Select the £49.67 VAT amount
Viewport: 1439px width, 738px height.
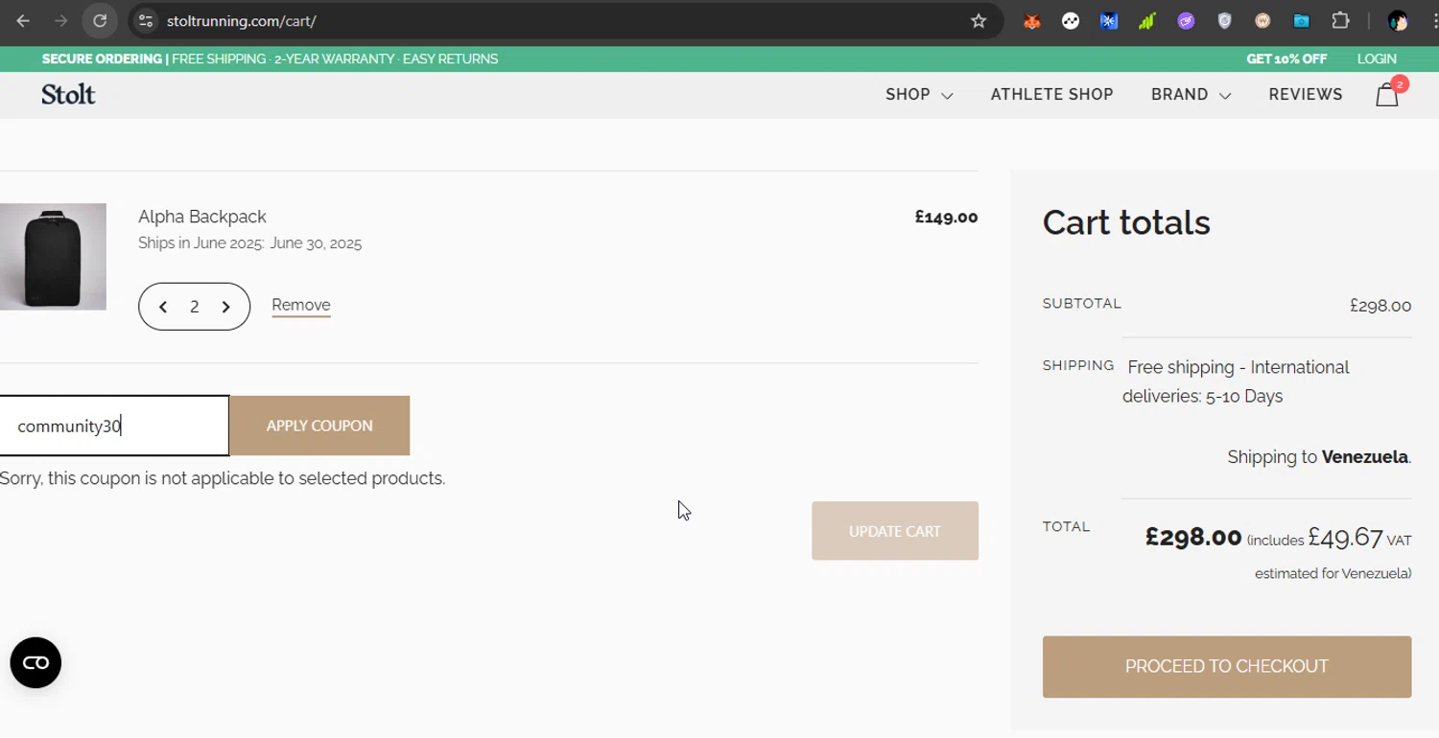(x=1345, y=538)
